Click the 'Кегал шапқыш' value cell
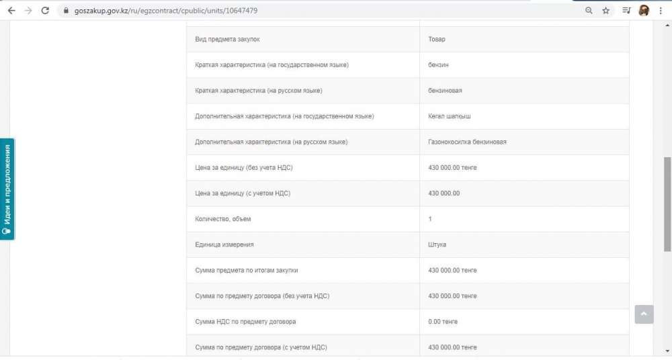The height and width of the screenshot is (360, 672). (450, 116)
